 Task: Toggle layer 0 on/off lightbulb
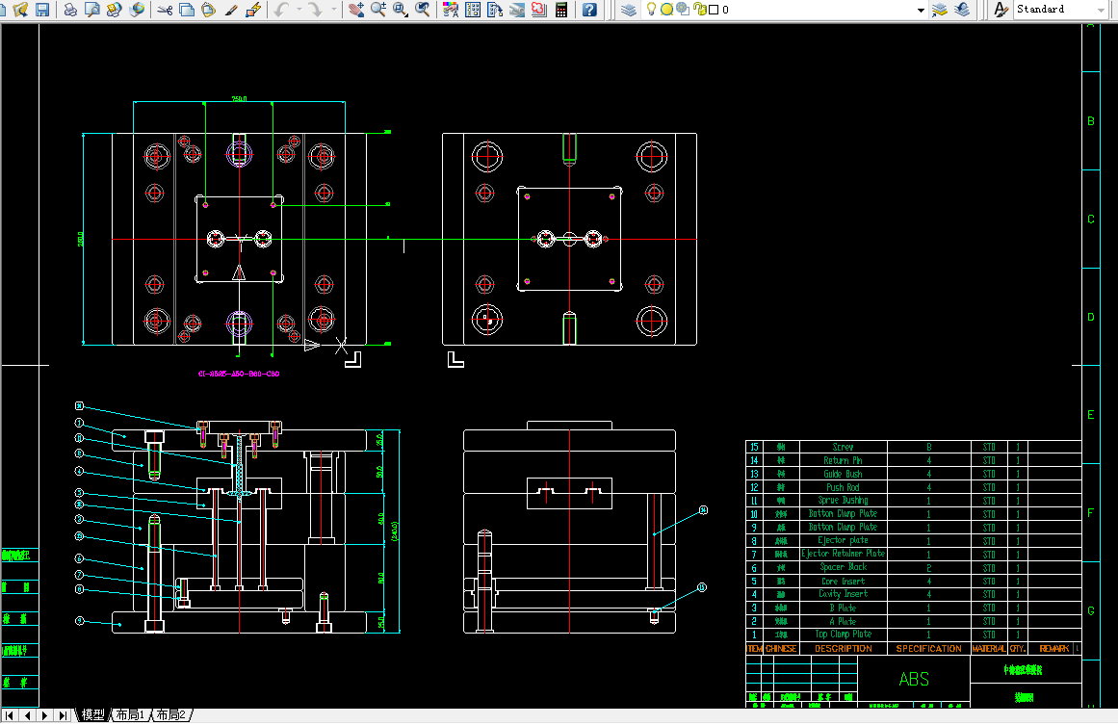point(652,10)
